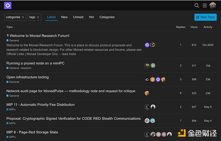The width and height of the screenshot is (221, 141).
Task: Open Open infrastructure tooling topic
Action: (x=28, y=77)
